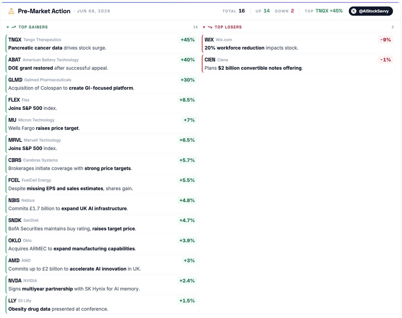Click the -9% badge for Wix.com
Viewport: 402px width, 318px height.
pos(385,40)
